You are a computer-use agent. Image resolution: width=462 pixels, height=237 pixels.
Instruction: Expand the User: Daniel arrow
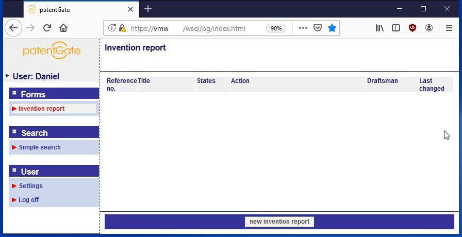pos(7,76)
